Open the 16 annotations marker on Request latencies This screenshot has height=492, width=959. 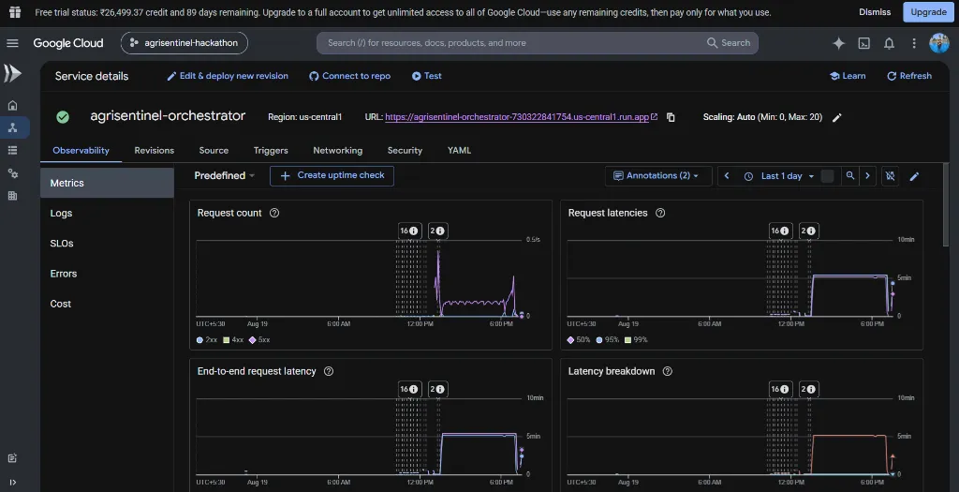pyautogui.click(x=779, y=231)
